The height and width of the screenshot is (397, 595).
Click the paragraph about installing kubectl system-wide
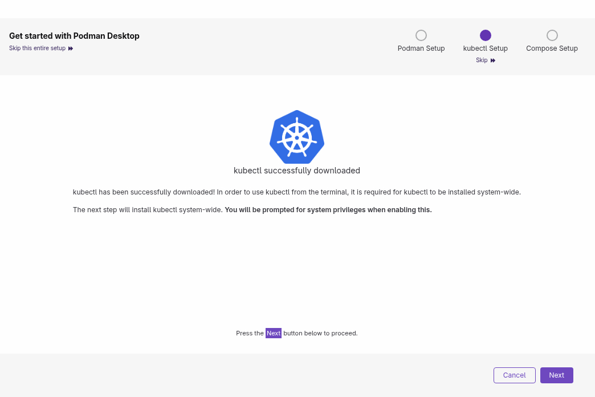pos(296,192)
